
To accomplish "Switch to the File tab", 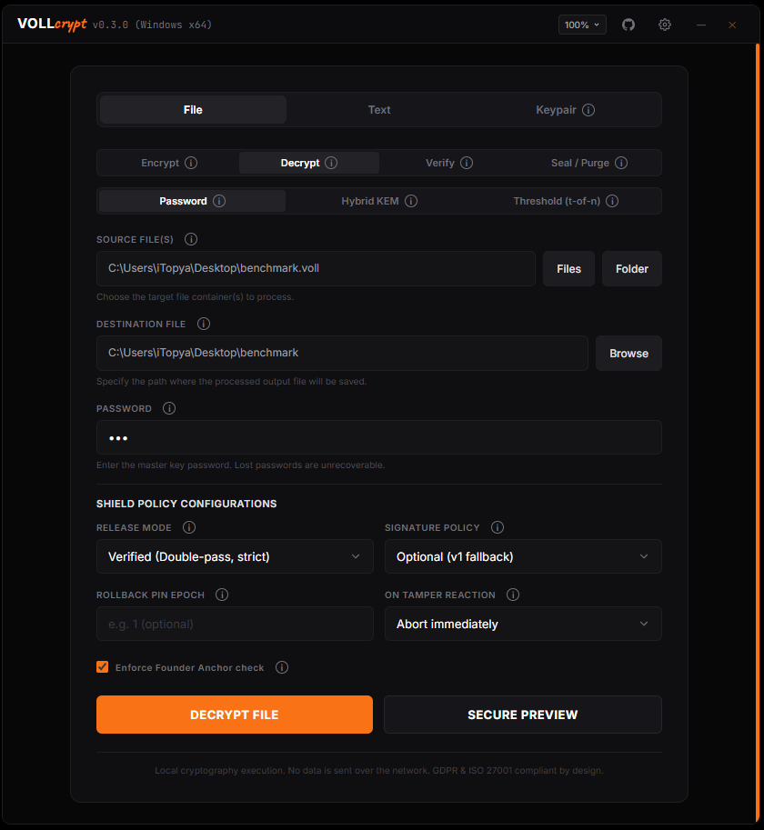I will coord(193,110).
